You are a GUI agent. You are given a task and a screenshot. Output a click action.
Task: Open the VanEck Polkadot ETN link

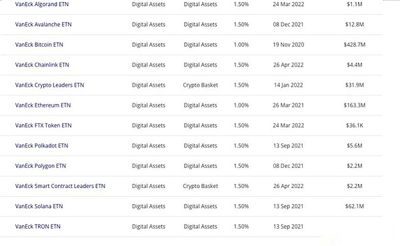pyautogui.click(x=41, y=145)
